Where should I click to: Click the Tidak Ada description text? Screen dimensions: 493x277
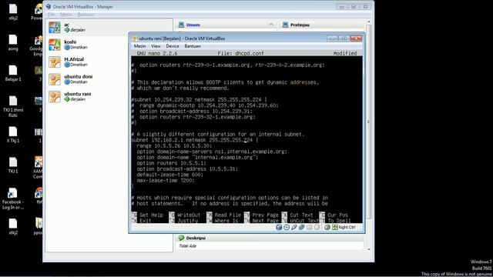point(187,246)
